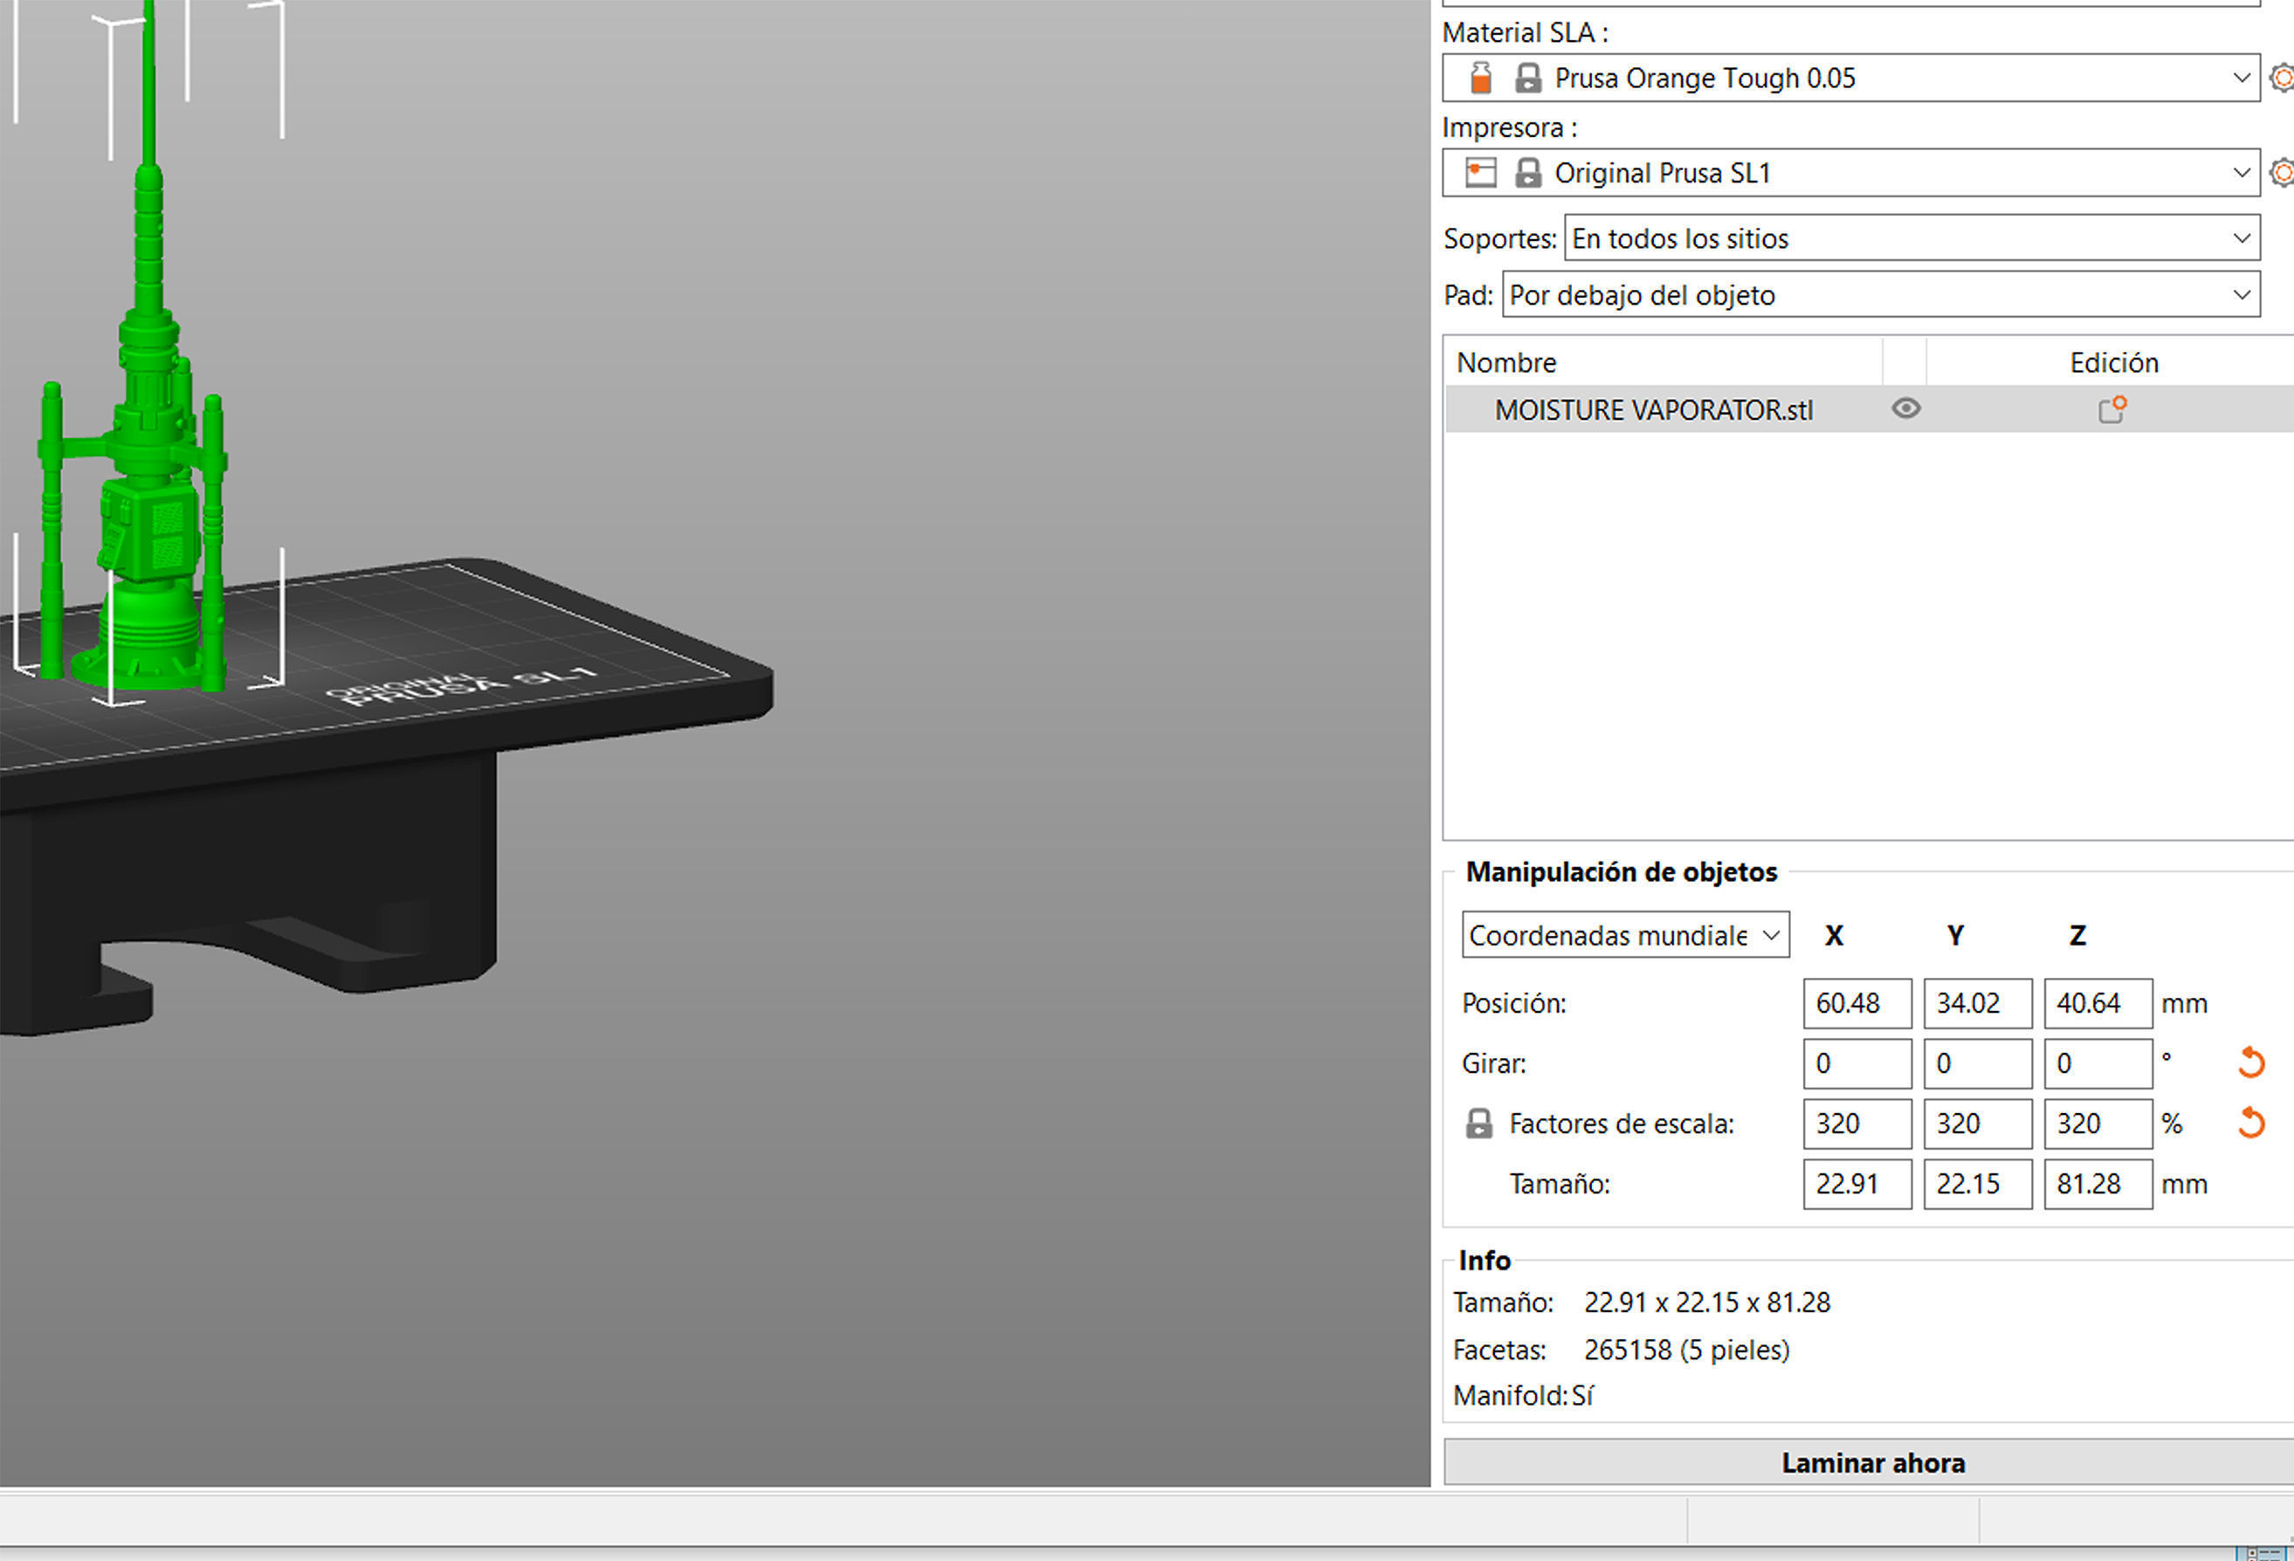Click the Posición Y field
2294x1561 pixels.
click(1977, 1003)
